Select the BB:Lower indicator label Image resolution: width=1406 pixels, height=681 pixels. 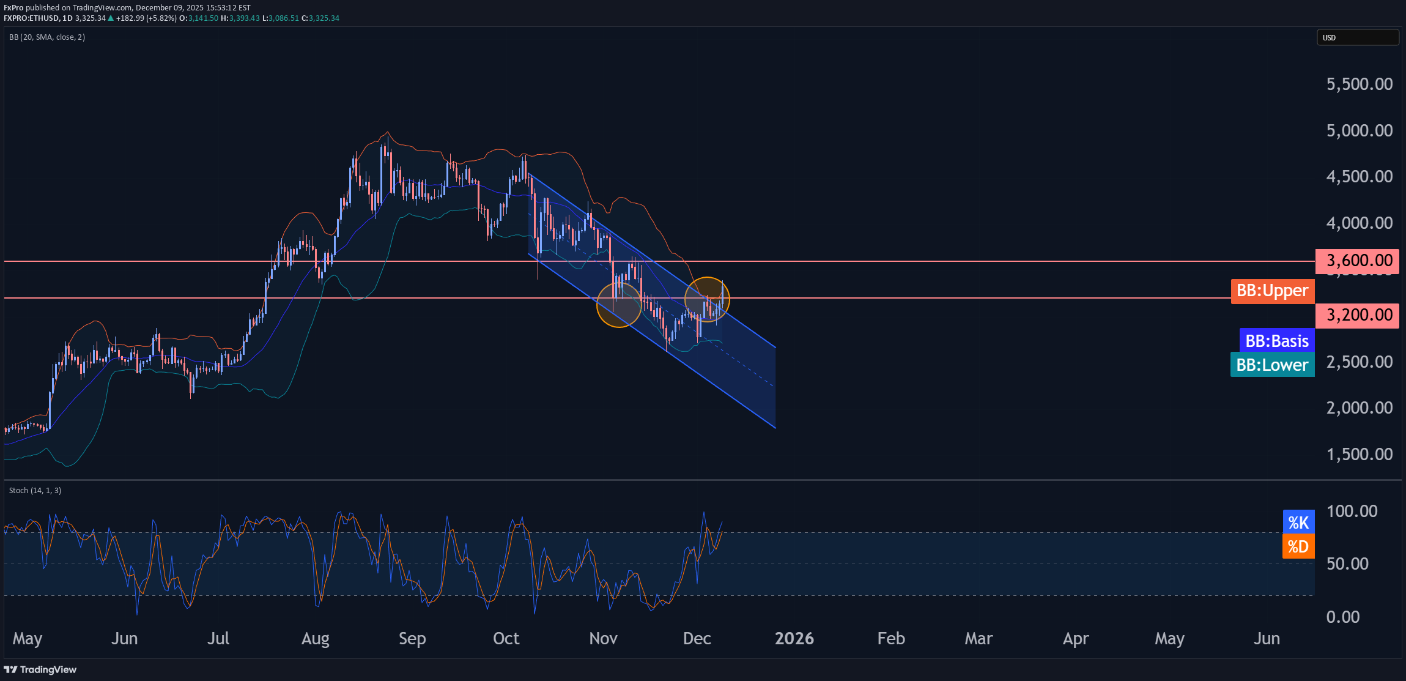pyautogui.click(x=1272, y=365)
